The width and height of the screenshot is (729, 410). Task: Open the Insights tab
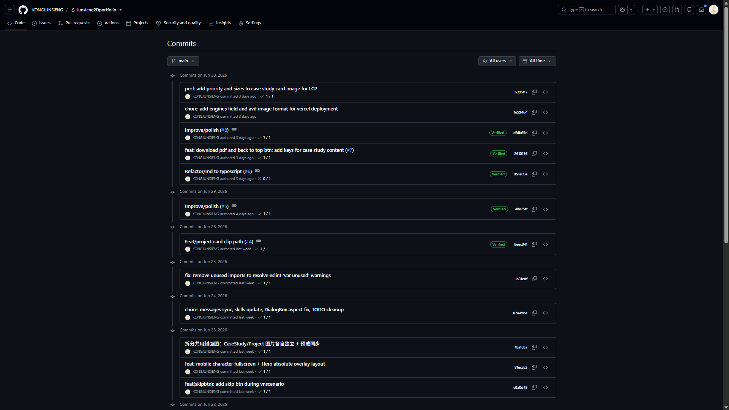click(219, 23)
